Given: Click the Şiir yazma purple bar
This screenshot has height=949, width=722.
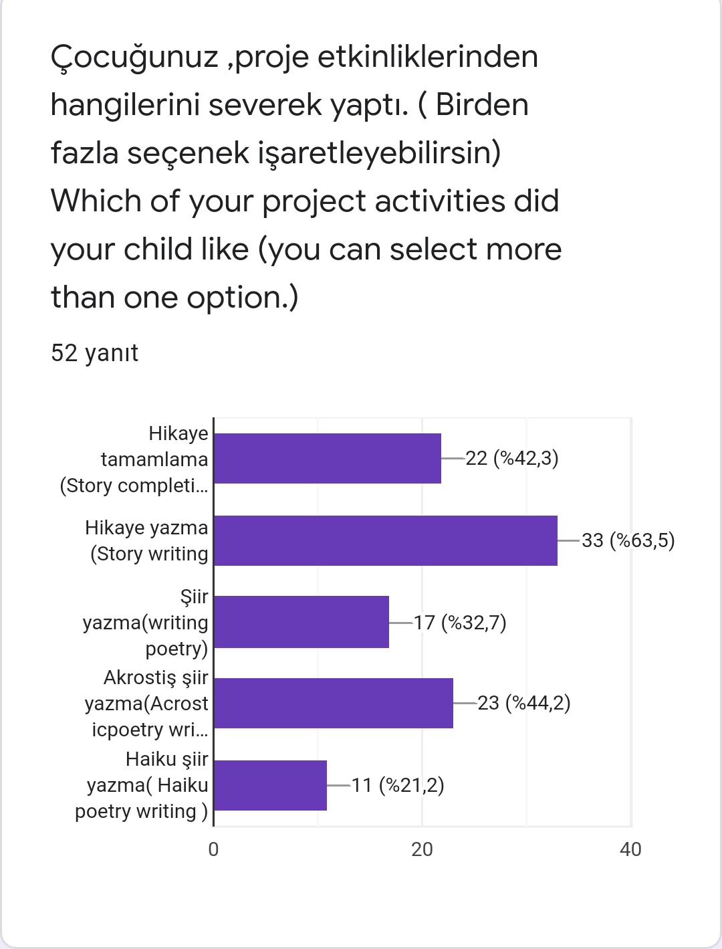Looking at the screenshot, I should 302,622.
